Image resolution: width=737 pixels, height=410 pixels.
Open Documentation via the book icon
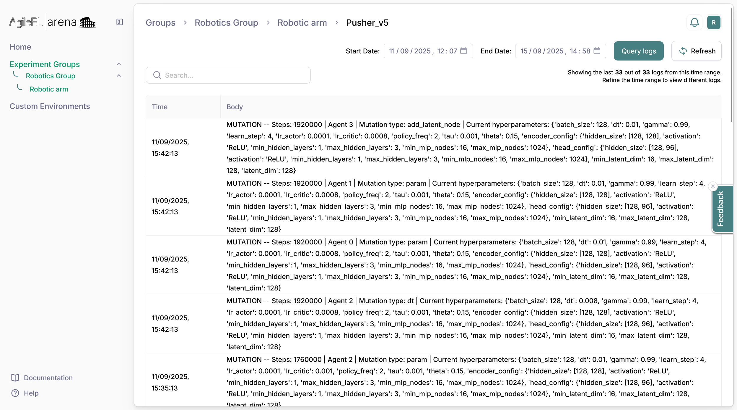point(15,378)
